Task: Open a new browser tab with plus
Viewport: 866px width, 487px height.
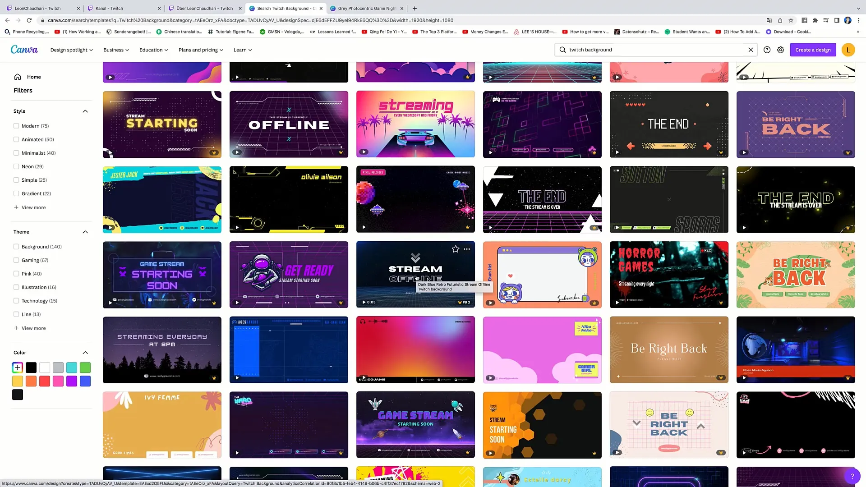Action: click(415, 8)
